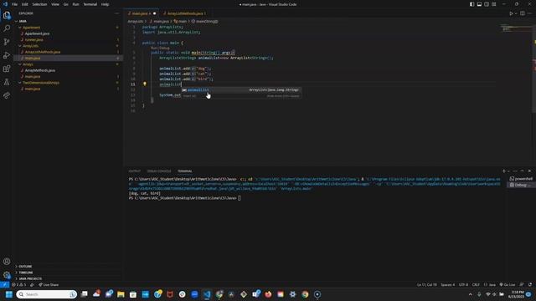Click the errors and warnings status indicator
This screenshot has width=536, height=301.
[x=19, y=284]
